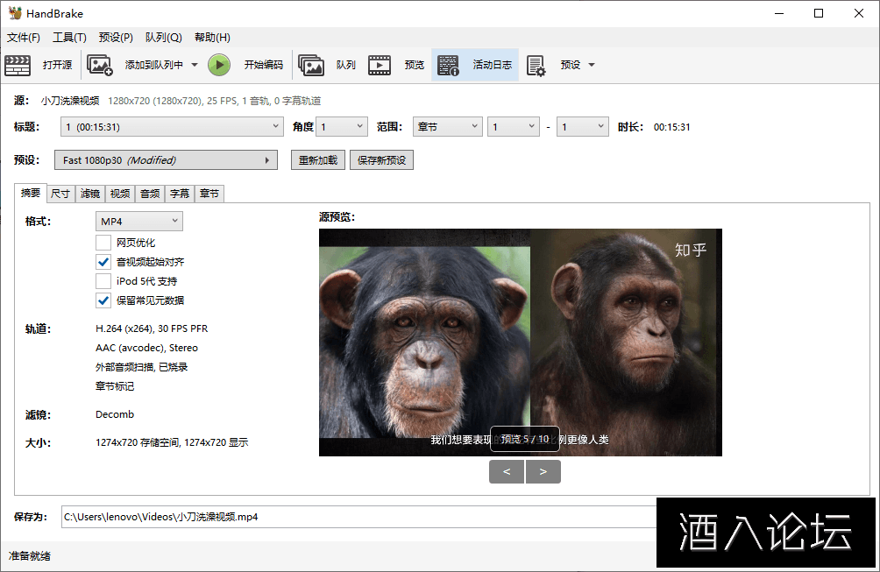Click the HandBrake app icon in title bar
Viewport: 880px width, 572px height.
click(15, 13)
